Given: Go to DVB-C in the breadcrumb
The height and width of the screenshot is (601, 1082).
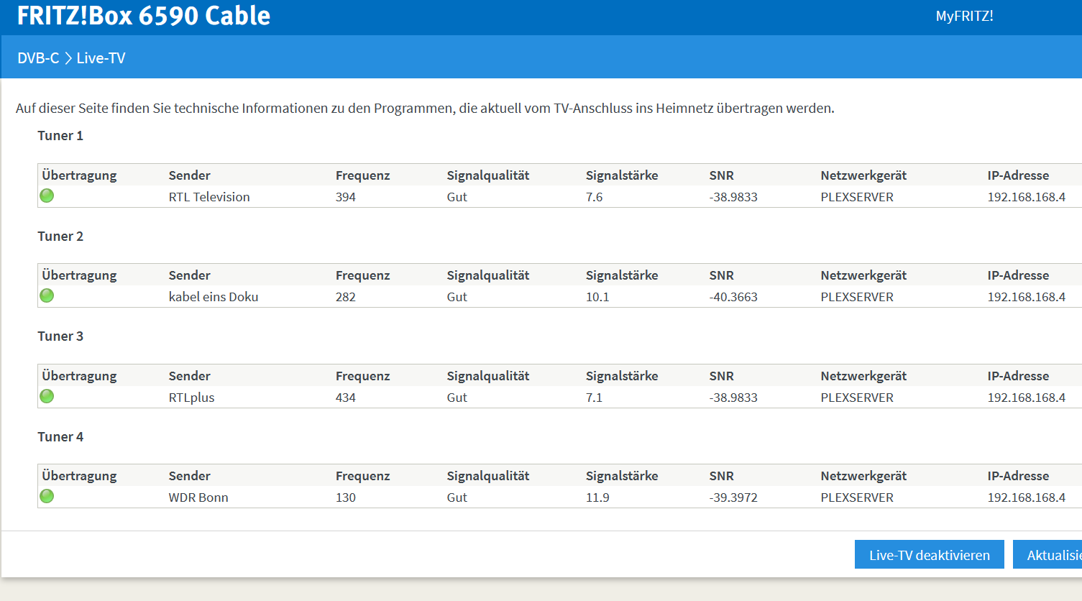Looking at the screenshot, I should click(38, 58).
